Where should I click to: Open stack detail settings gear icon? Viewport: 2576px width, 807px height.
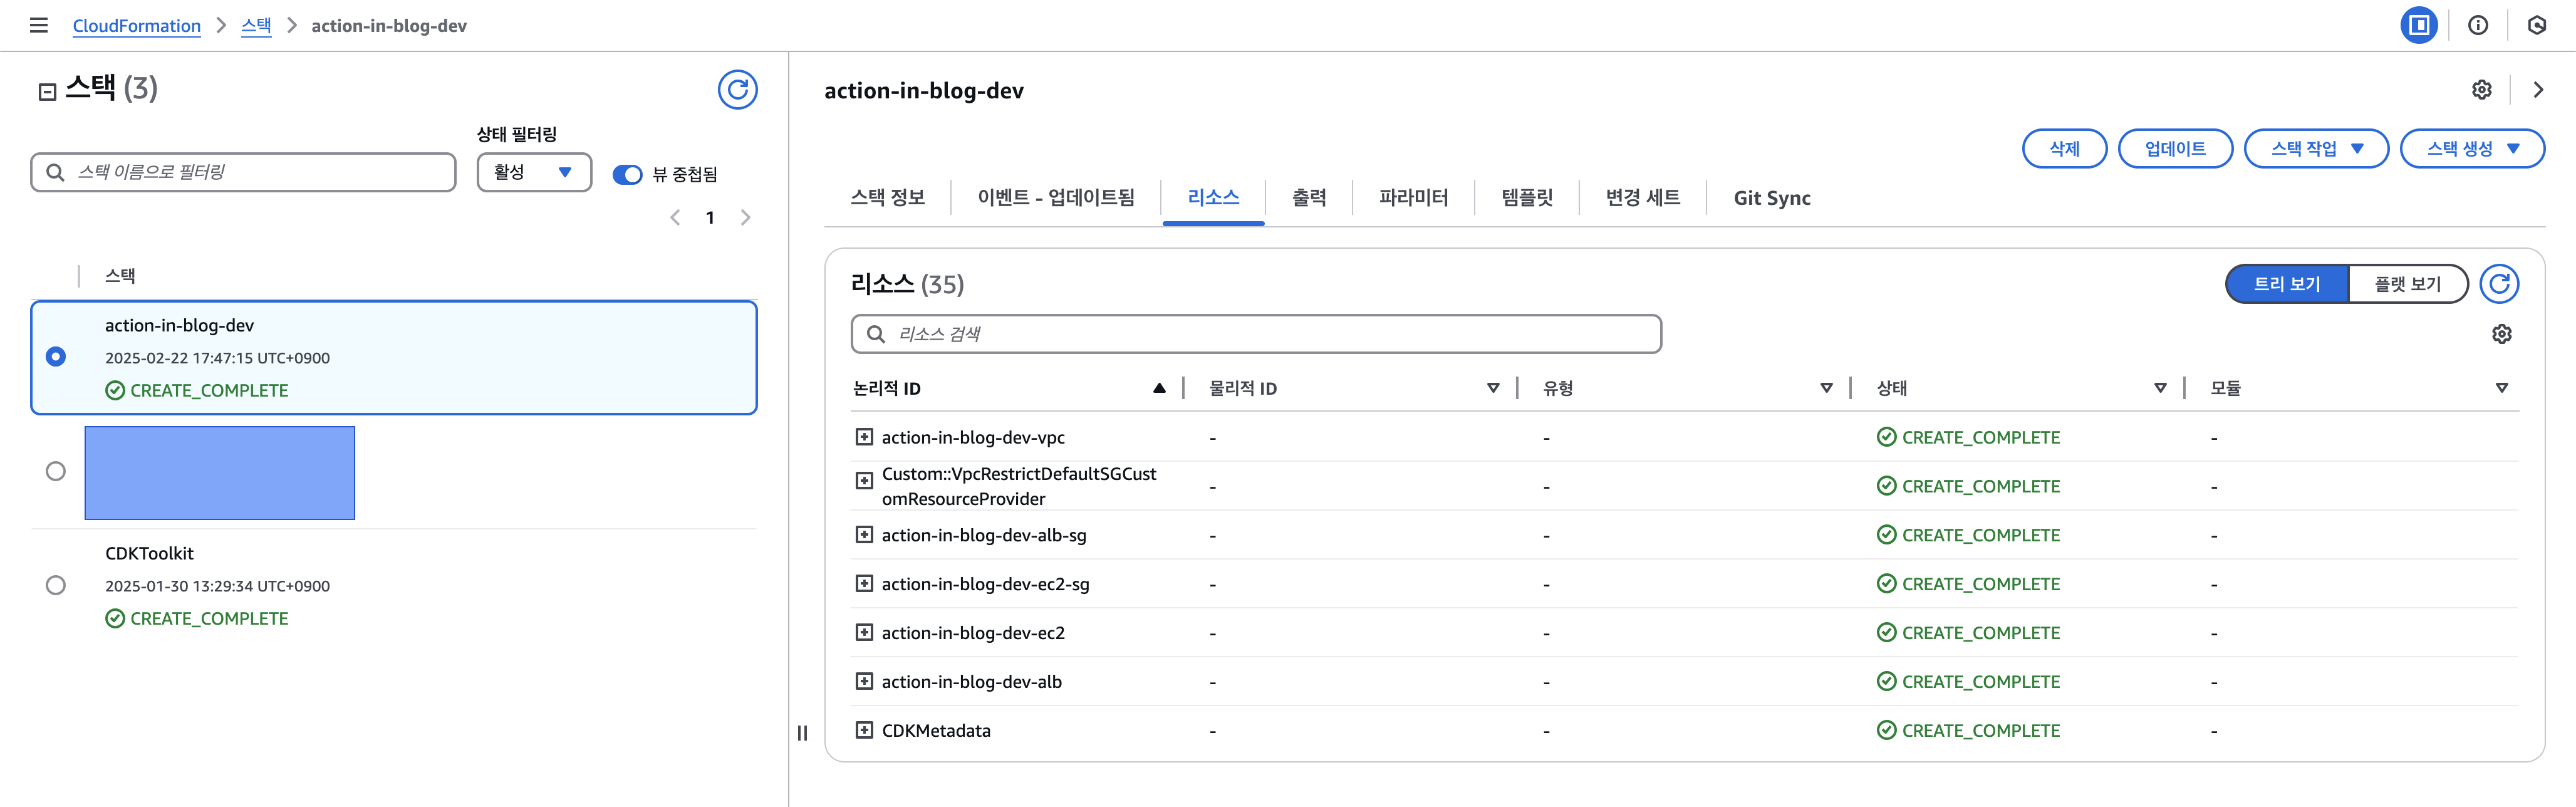pyautogui.click(x=2481, y=90)
